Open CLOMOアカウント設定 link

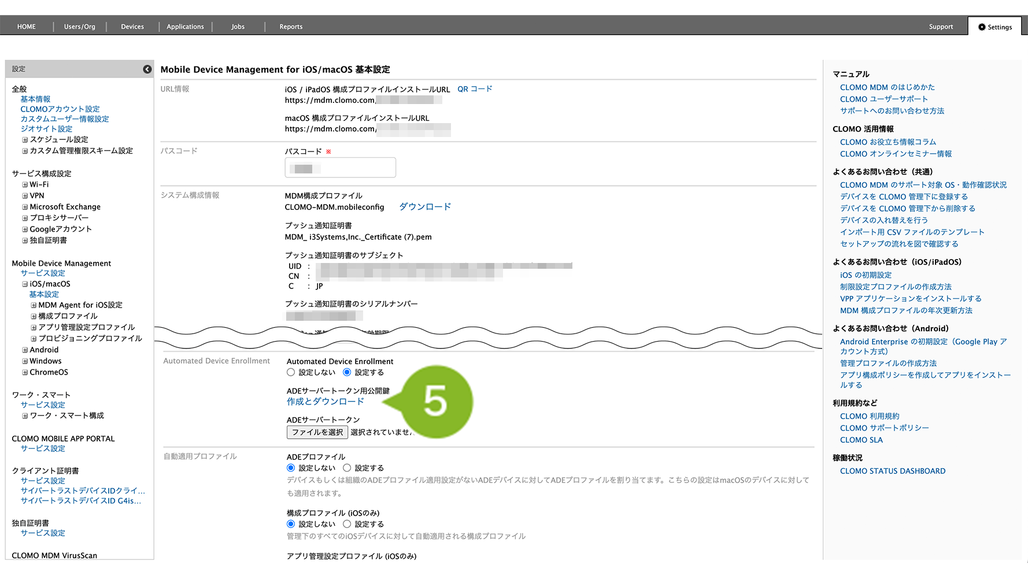coord(60,109)
